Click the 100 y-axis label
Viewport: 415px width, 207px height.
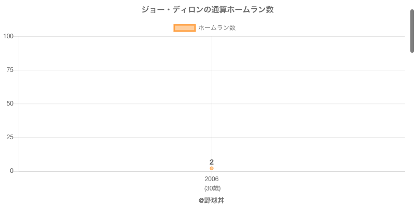[x=8, y=36]
